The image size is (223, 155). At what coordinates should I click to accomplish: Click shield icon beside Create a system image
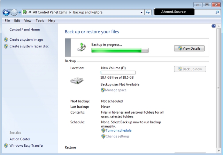point(6,40)
